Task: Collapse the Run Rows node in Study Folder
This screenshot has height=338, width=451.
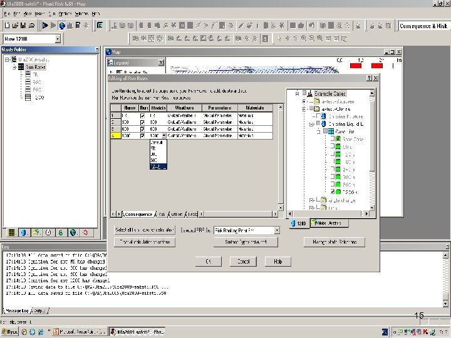Action: pos(14,67)
